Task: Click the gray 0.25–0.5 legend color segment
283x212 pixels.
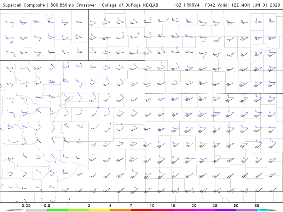Action: tap(36, 210)
